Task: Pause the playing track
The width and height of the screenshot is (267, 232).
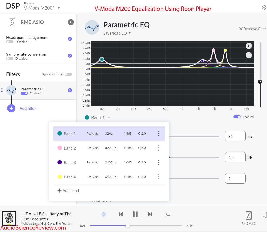Action: click(135, 214)
